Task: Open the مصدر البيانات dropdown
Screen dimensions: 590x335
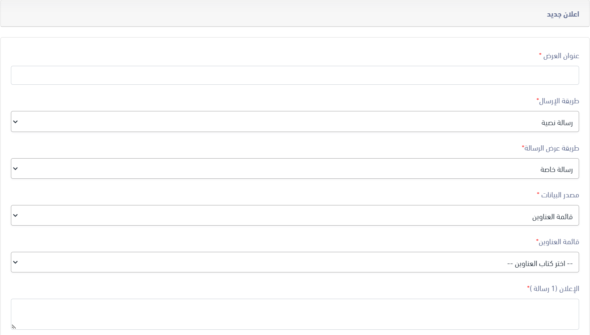Action: tap(295, 216)
